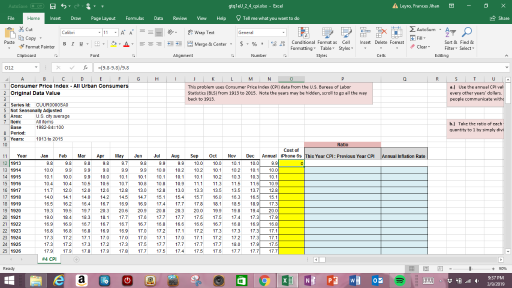Toggle AutoSave switch
Screen dimensions: 512x288
[37, 6]
